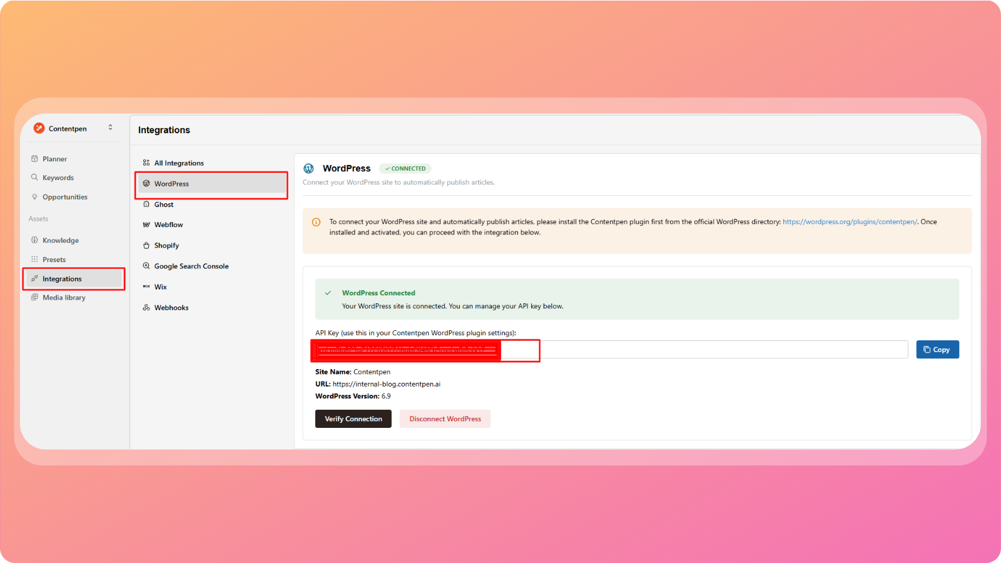
Task: Click the Wix integration icon
Action: click(x=146, y=287)
